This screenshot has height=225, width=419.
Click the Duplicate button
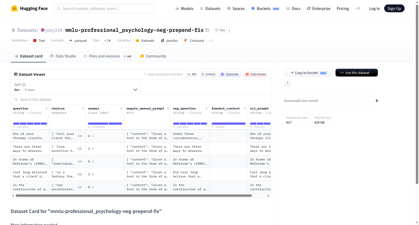click(x=230, y=74)
